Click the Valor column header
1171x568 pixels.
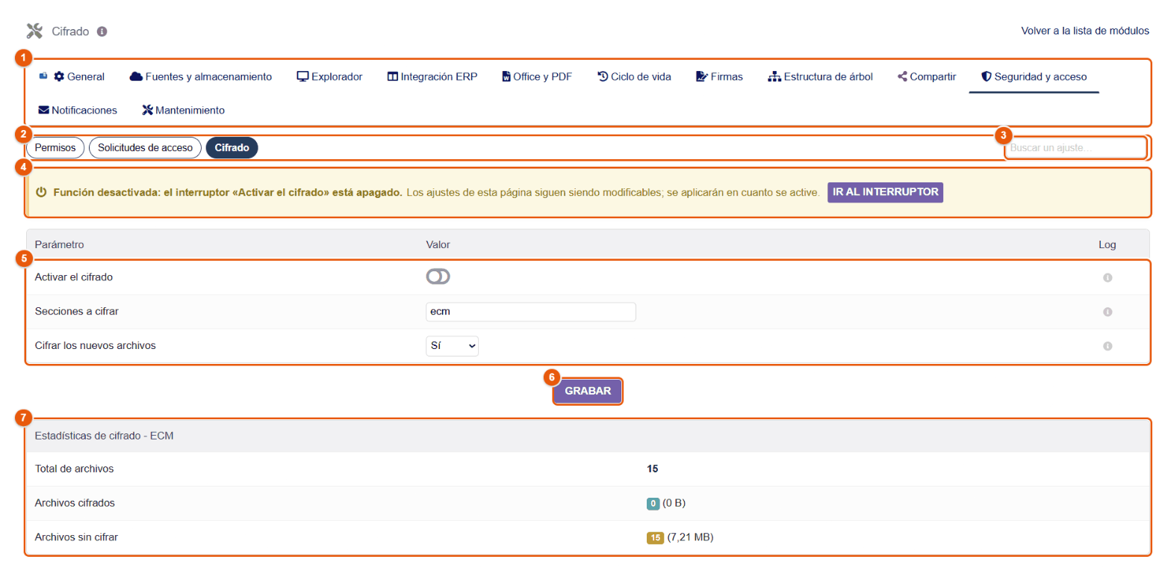coord(438,244)
